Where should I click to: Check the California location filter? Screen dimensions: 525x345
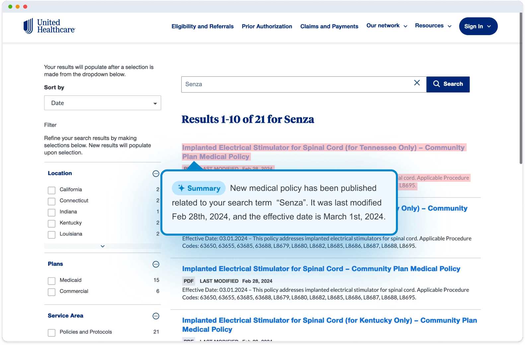pos(51,190)
